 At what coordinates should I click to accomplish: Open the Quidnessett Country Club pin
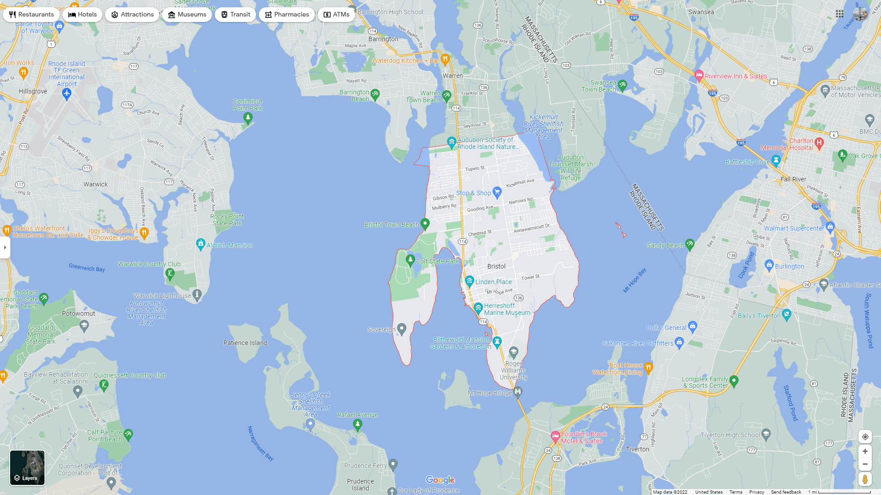pyautogui.click(x=104, y=385)
